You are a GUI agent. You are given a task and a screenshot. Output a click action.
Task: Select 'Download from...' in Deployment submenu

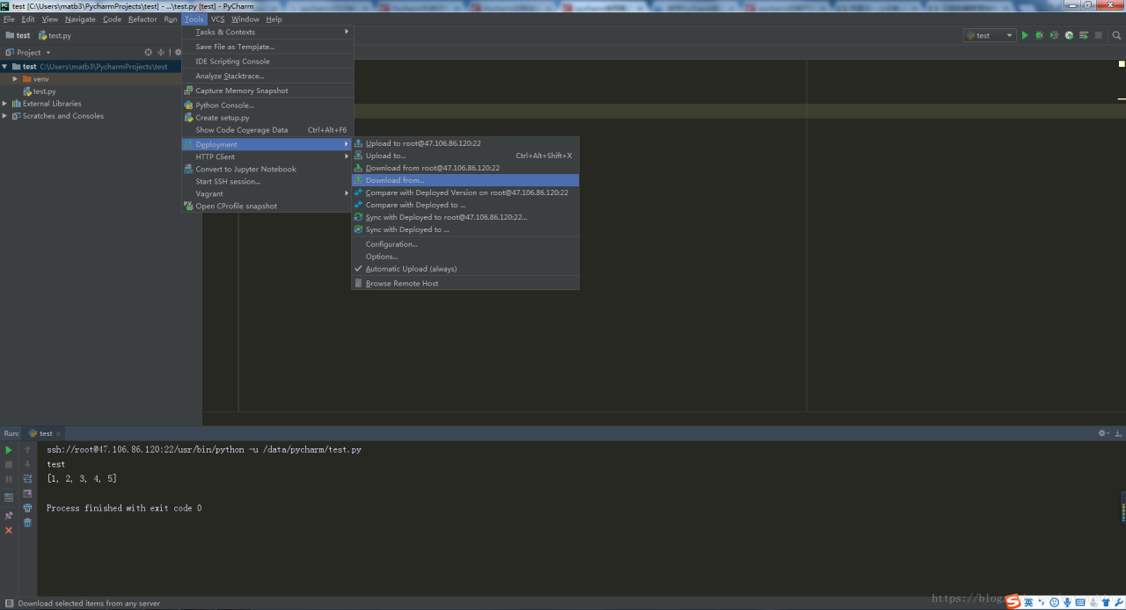395,180
